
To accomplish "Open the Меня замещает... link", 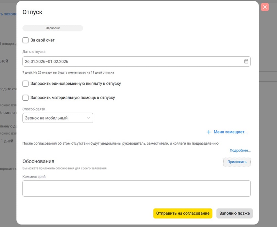I will point(230,132).
